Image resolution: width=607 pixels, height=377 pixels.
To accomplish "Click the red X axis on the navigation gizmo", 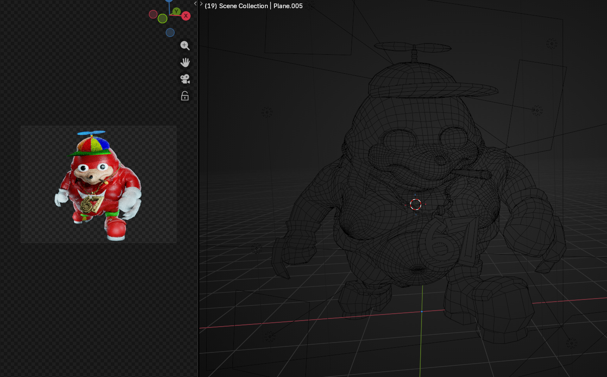I will pyautogui.click(x=186, y=16).
